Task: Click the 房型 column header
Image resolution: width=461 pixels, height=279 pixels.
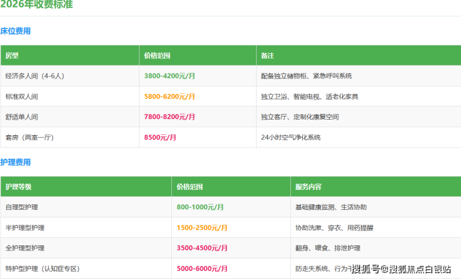Action: click(12, 55)
